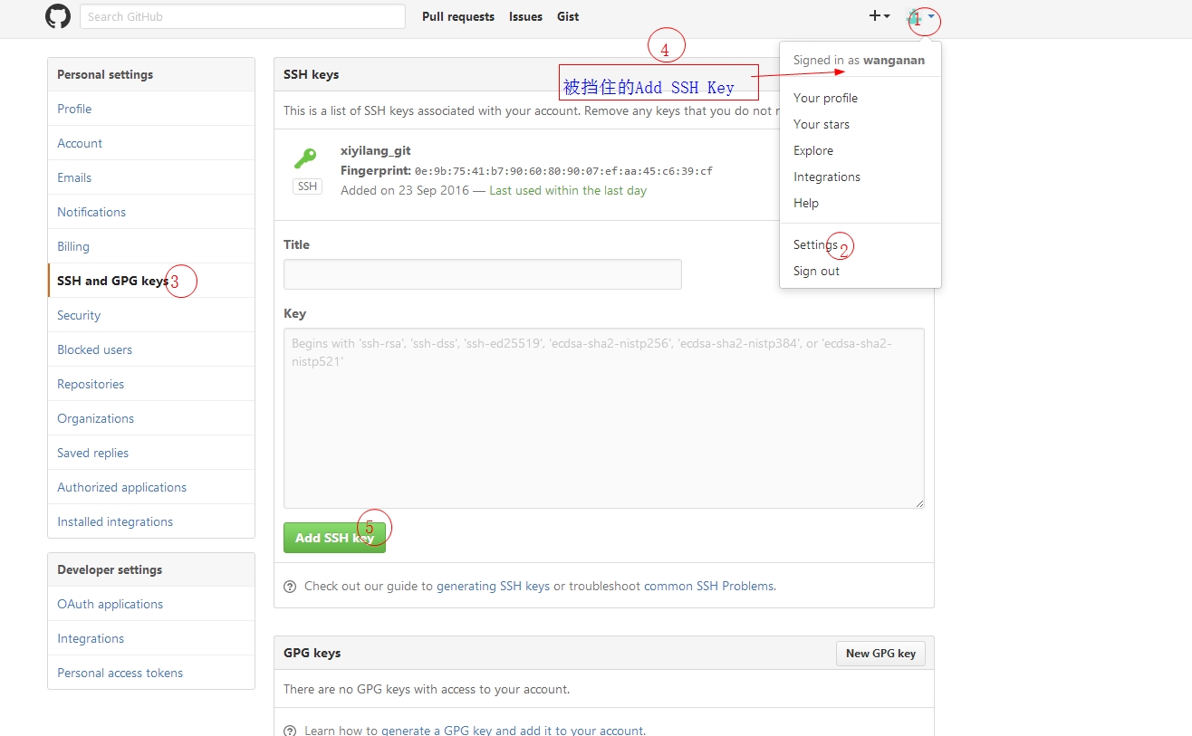
Task: Go to Blocked users page
Action: [x=151, y=349]
